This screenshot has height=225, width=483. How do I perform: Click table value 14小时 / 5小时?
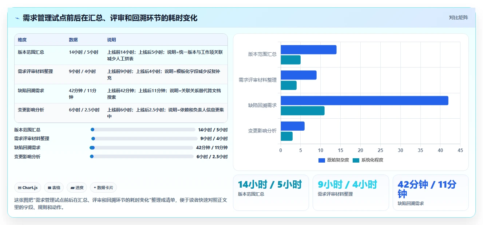pos(84,52)
